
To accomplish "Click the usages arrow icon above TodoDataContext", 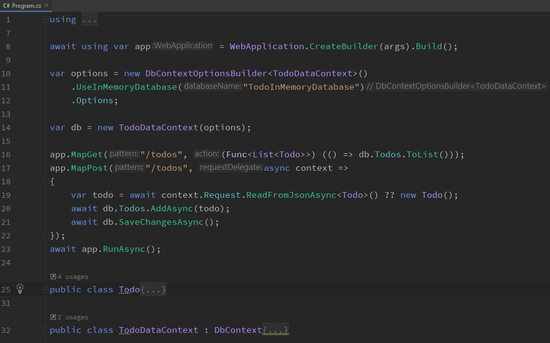I will (x=53, y=317).
